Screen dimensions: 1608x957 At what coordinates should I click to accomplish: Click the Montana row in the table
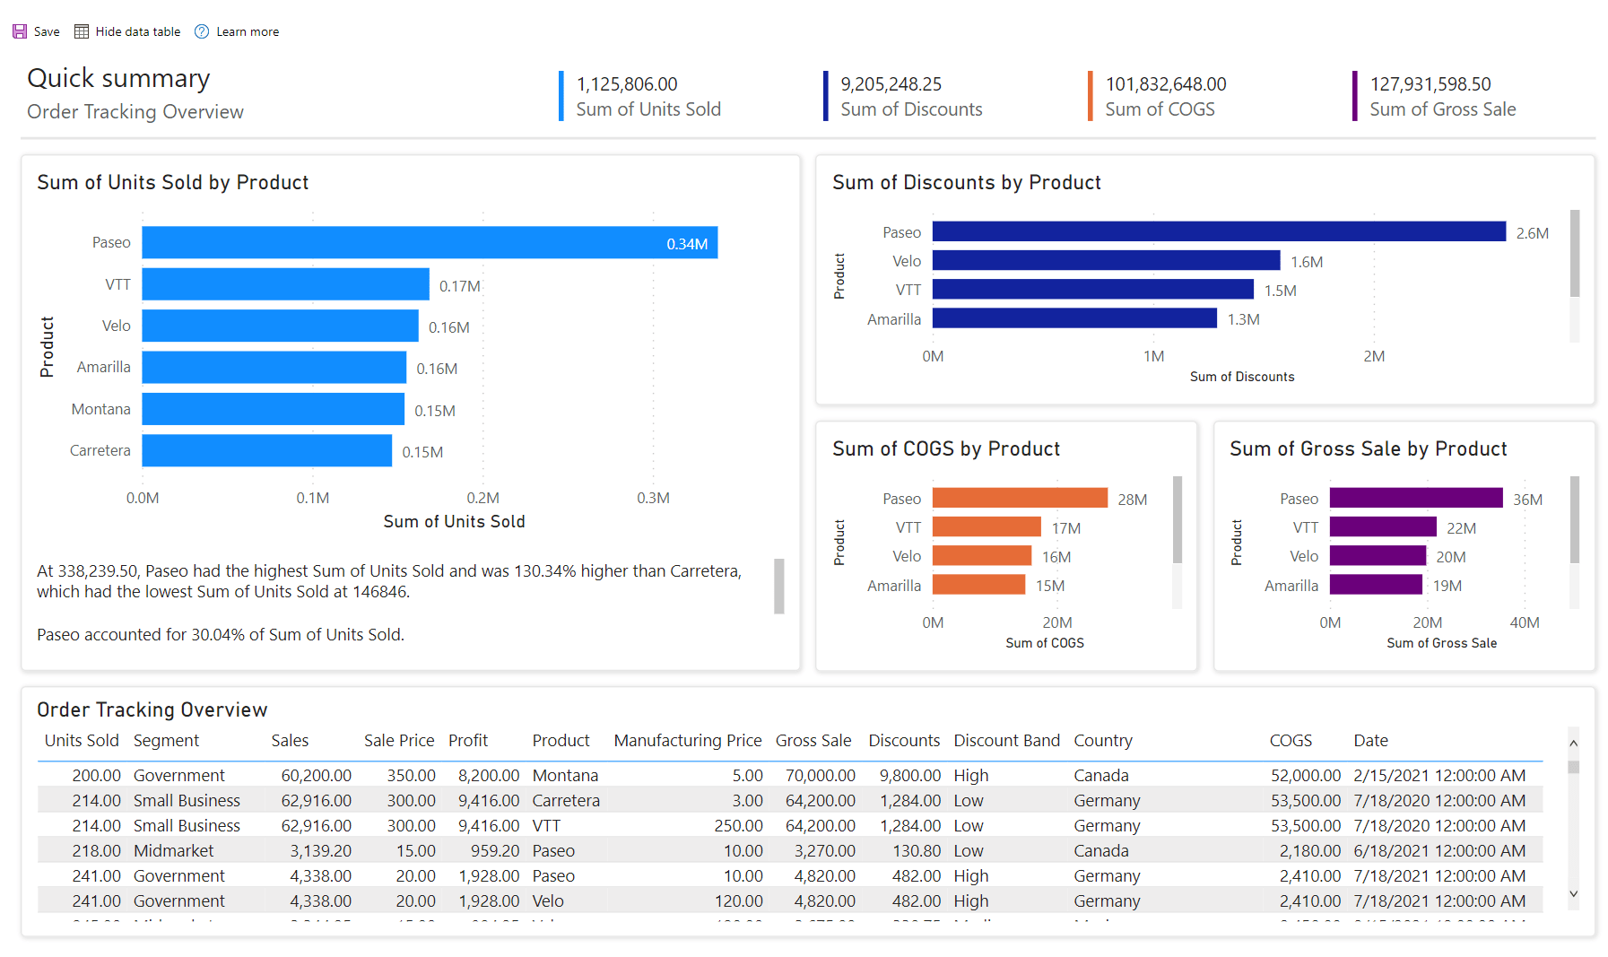tap(565, 775)
